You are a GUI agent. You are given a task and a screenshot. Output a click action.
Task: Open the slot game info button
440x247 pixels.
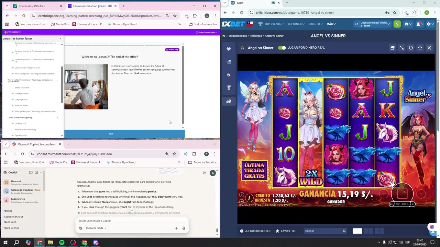pyautogui.click(x=249, y=198)
